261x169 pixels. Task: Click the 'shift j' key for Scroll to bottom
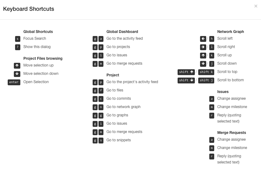pyautogui.click(x=206, y=80)
